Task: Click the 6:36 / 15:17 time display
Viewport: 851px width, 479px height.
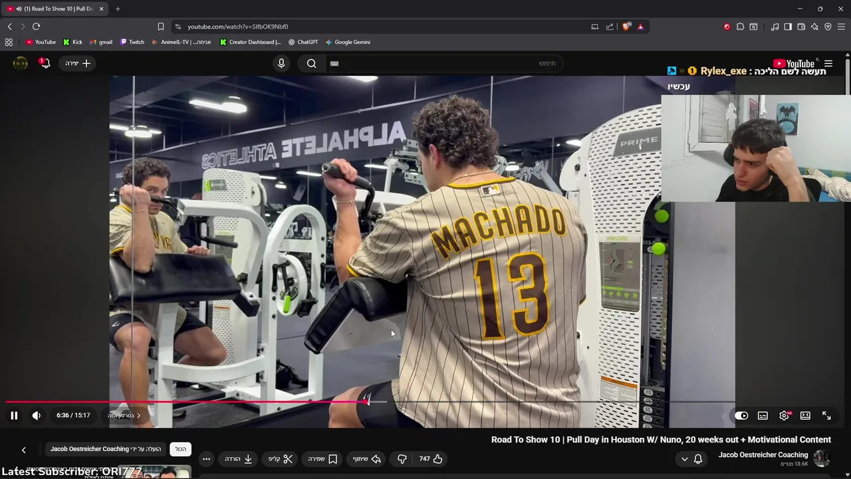Action: click(x=73, y=415)
